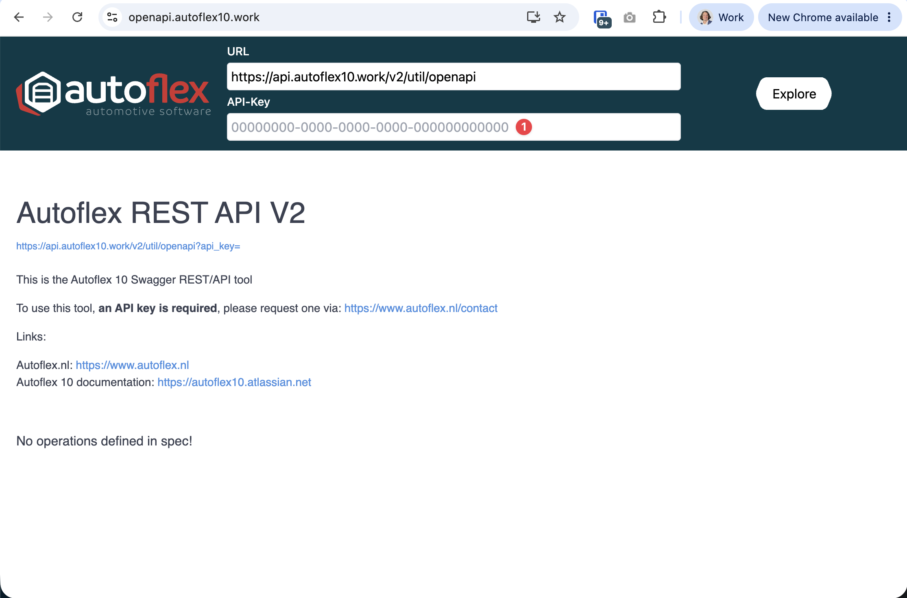Go forward to the next page
Viewport: 907px width, 598px height.
(x=48, y=17)
